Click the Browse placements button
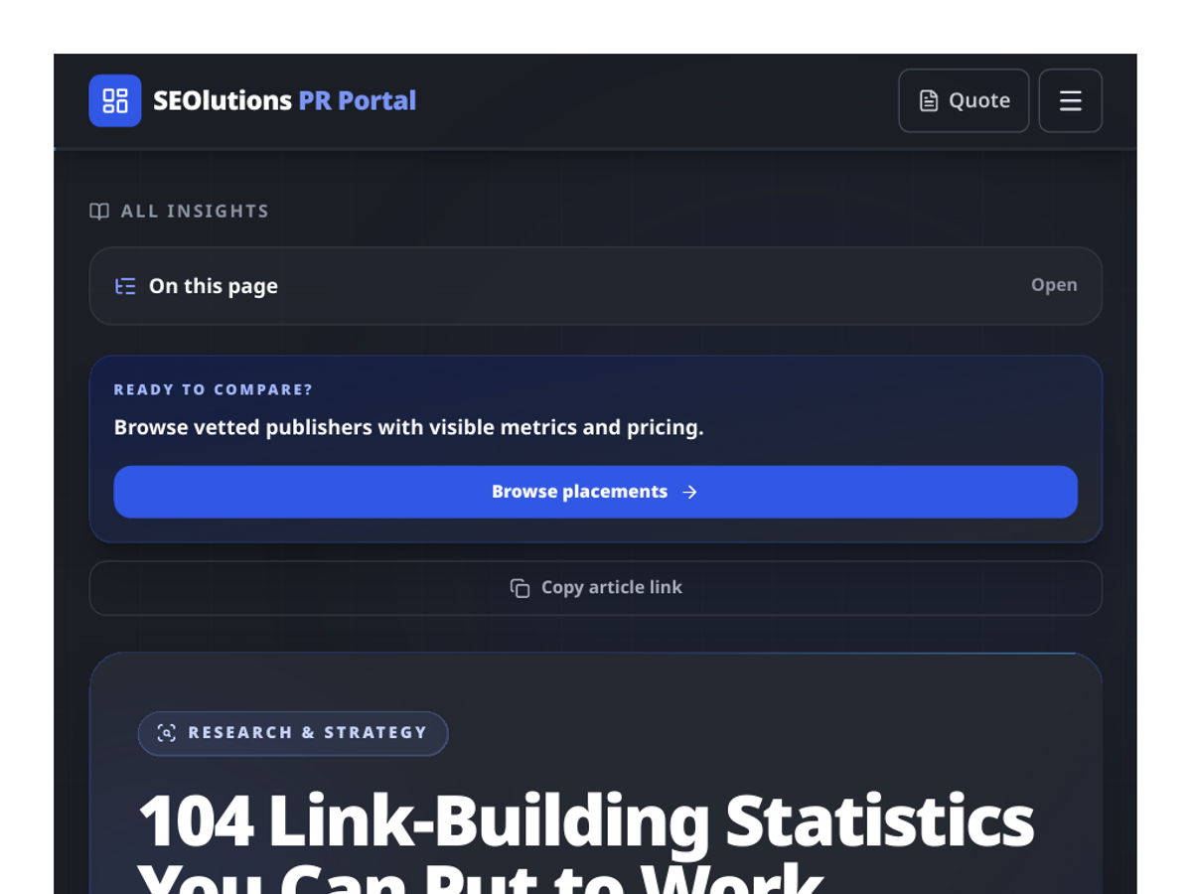 tap(595, 492)
